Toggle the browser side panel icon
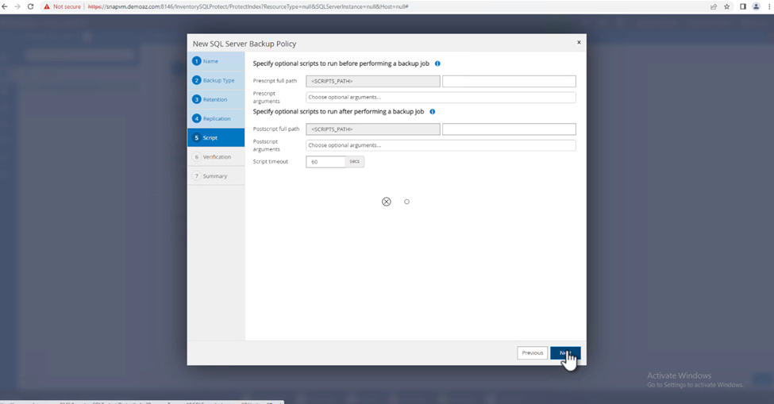Screen dimensions: 774x404 pos(742,7)
